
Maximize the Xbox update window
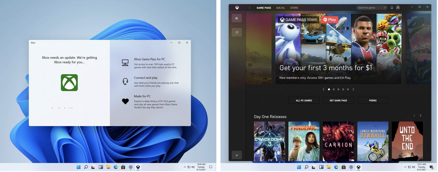click(180, 43)
